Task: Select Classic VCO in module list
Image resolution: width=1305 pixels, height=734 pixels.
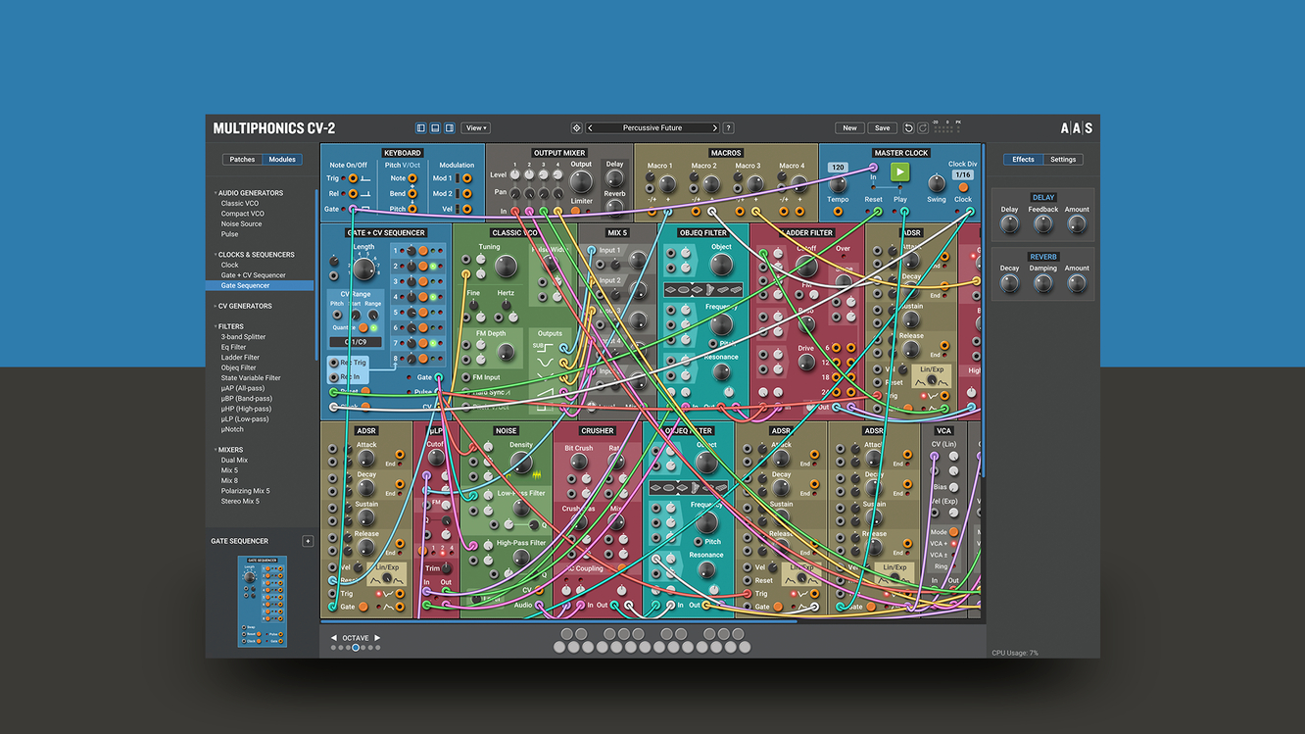Action: click(x=241, y=203)
